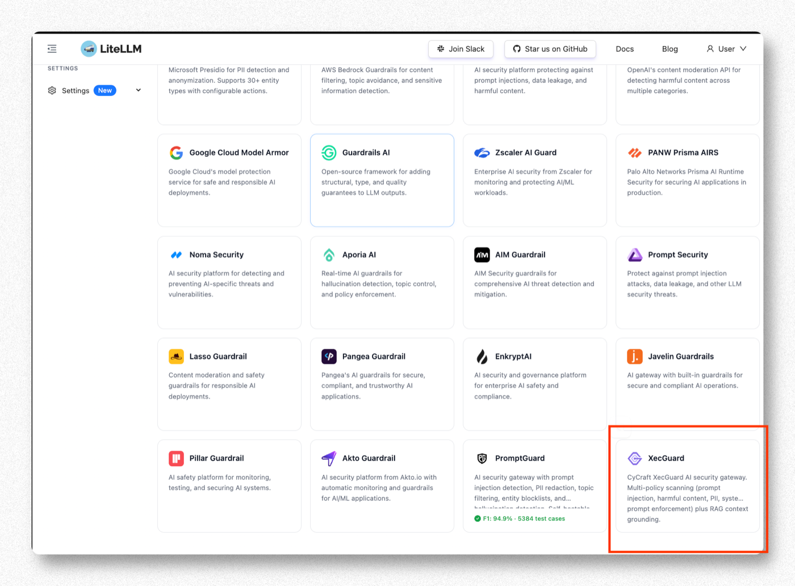Select the Lasso Guardrail title
The height and width of the screenshot is (586, 795).
pos(218,356)
